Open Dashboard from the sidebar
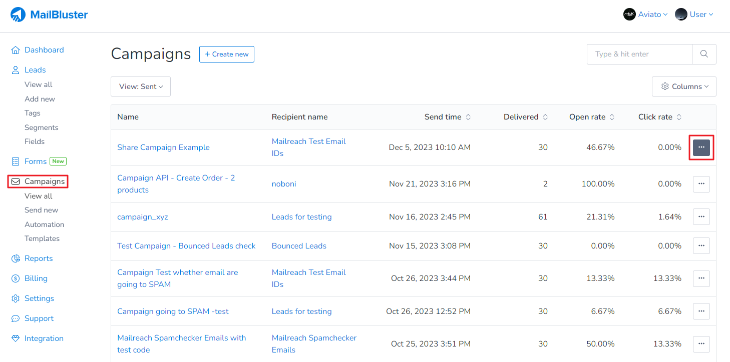 (x=44, y=50)
